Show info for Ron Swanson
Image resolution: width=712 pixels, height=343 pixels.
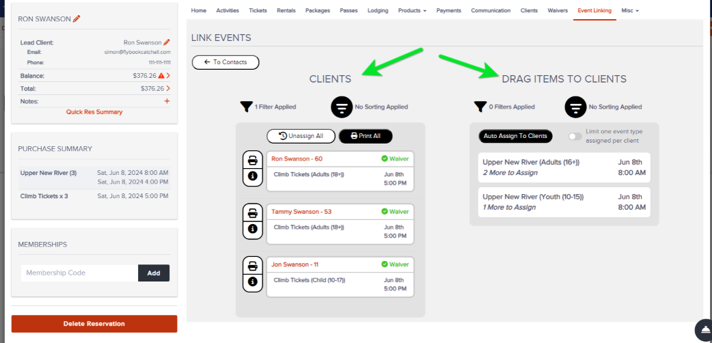coord(253,176)
